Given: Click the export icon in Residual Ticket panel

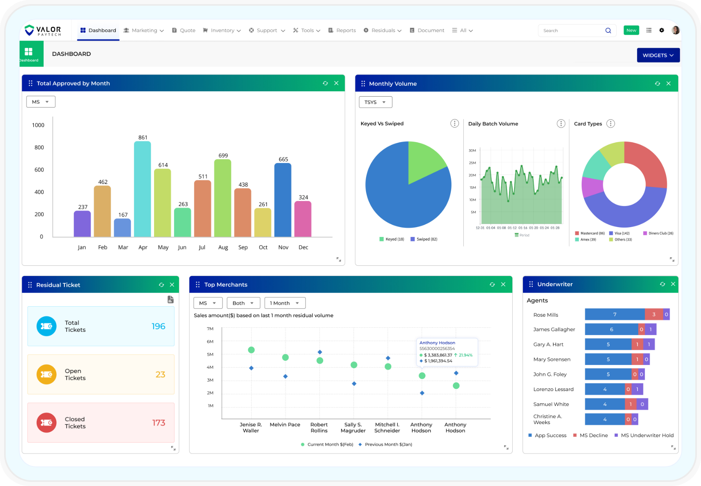Looking at the screenshot, I should coord(170,299).
